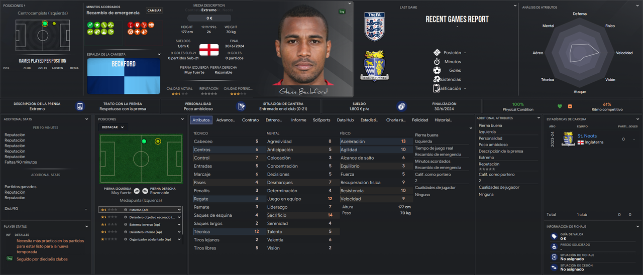This screenshot has height=275, width=643.
Task: Click the FA crest logo
Action: coord(374,27)
